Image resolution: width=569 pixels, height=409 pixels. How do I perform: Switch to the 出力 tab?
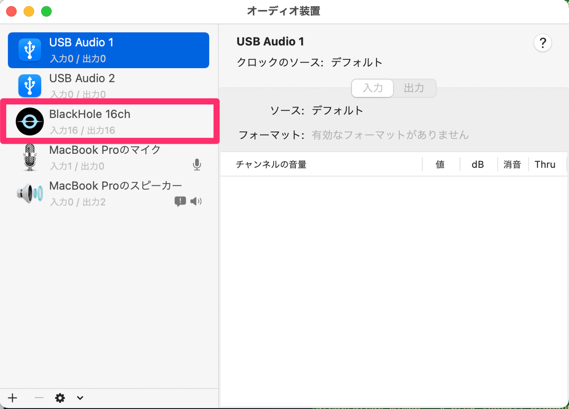coord(414,88)
